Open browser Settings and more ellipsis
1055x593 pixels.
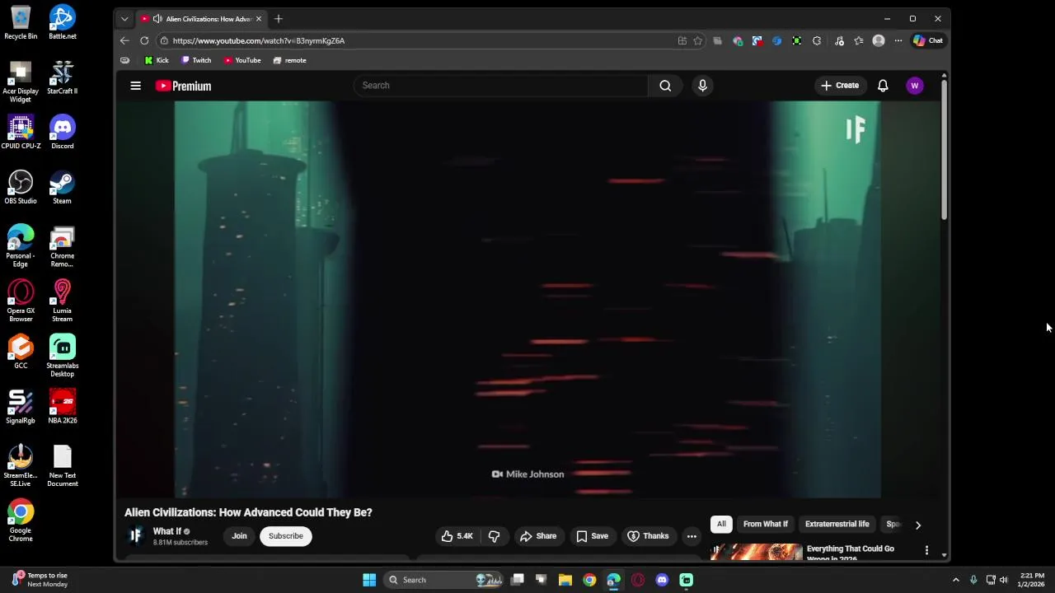tap(898, 40)
